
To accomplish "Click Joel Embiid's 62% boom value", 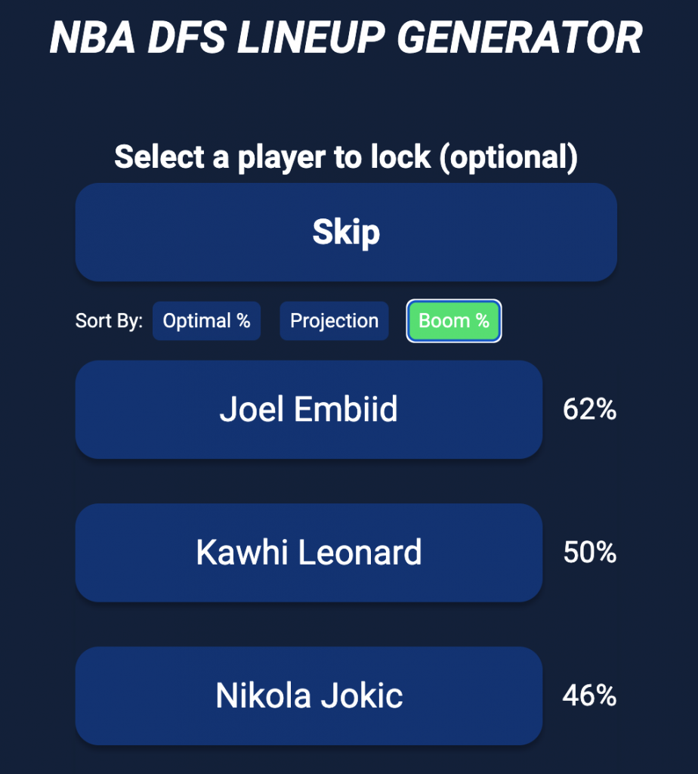I will pos(589,410).
